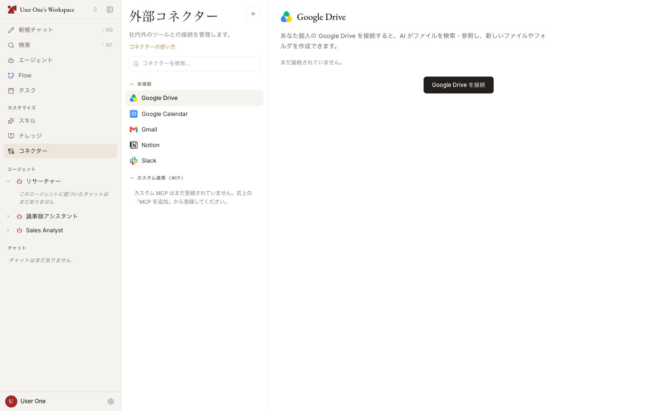Collapse the リサーチャー agent chats
Image resolution: width=649 pixels, height=411 pixels.
click(x=8, y=181)
